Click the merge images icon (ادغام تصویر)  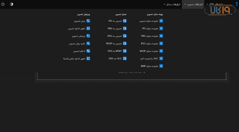coord(88,51)
